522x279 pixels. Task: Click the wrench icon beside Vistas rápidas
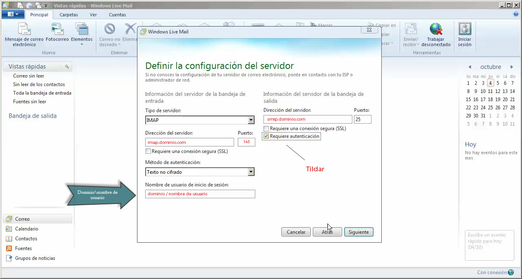(x=67, y=66)
